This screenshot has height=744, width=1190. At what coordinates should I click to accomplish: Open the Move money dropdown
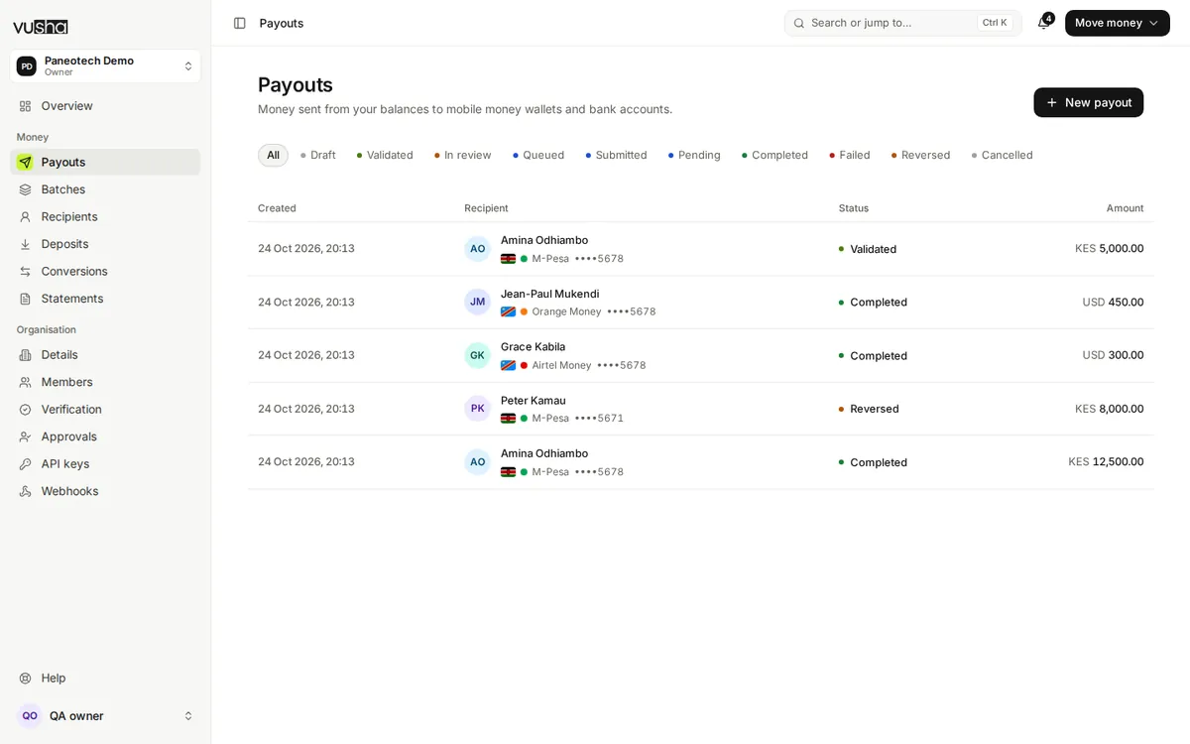1117,23
